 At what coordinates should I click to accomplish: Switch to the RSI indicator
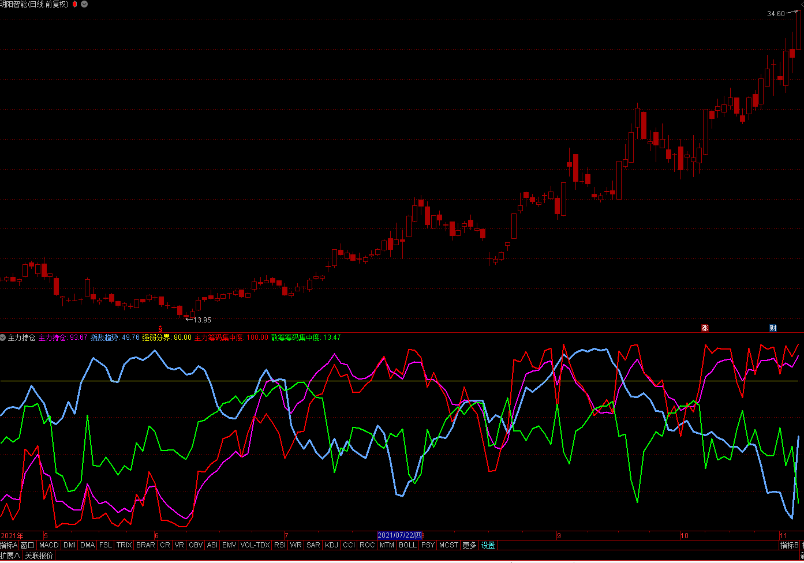point(280,545)
